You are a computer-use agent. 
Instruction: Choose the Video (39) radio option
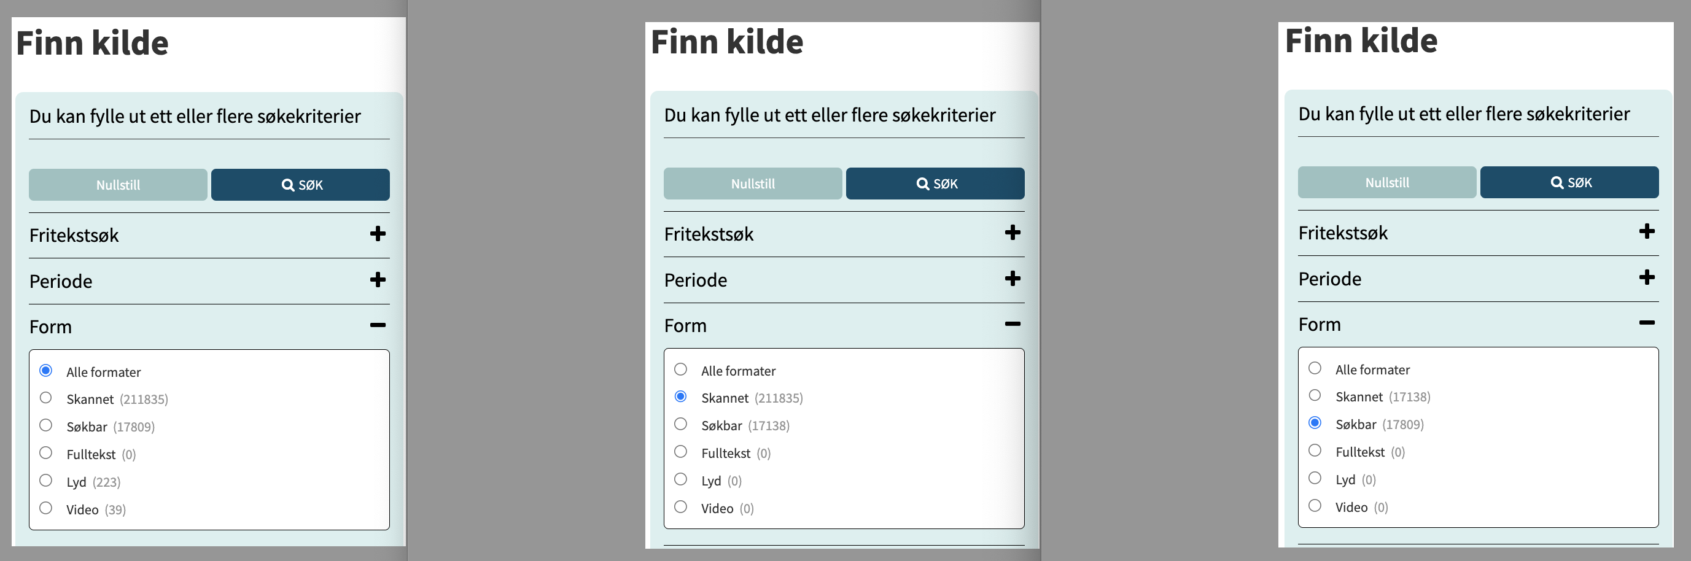click(46, 508)
